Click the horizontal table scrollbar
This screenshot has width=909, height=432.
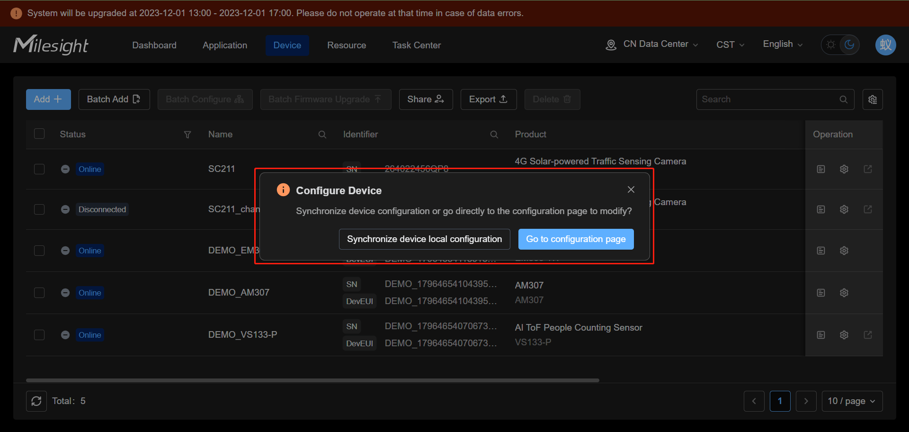[312, 380]
